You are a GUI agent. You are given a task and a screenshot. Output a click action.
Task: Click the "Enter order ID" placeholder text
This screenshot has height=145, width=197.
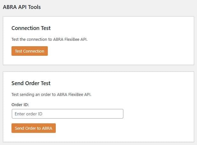pos(29,114)
